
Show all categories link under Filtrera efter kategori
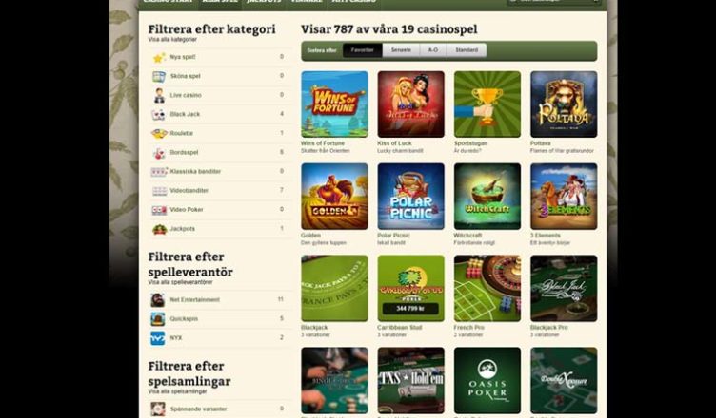pos(172,40)
